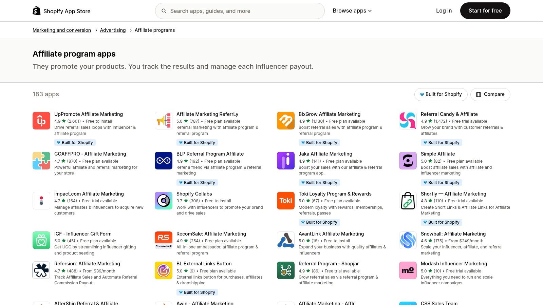Screen dimensions: 543x305
Task: Open BixGrow Affiliate Marketing title link
Action: click(x=330, y=114)
